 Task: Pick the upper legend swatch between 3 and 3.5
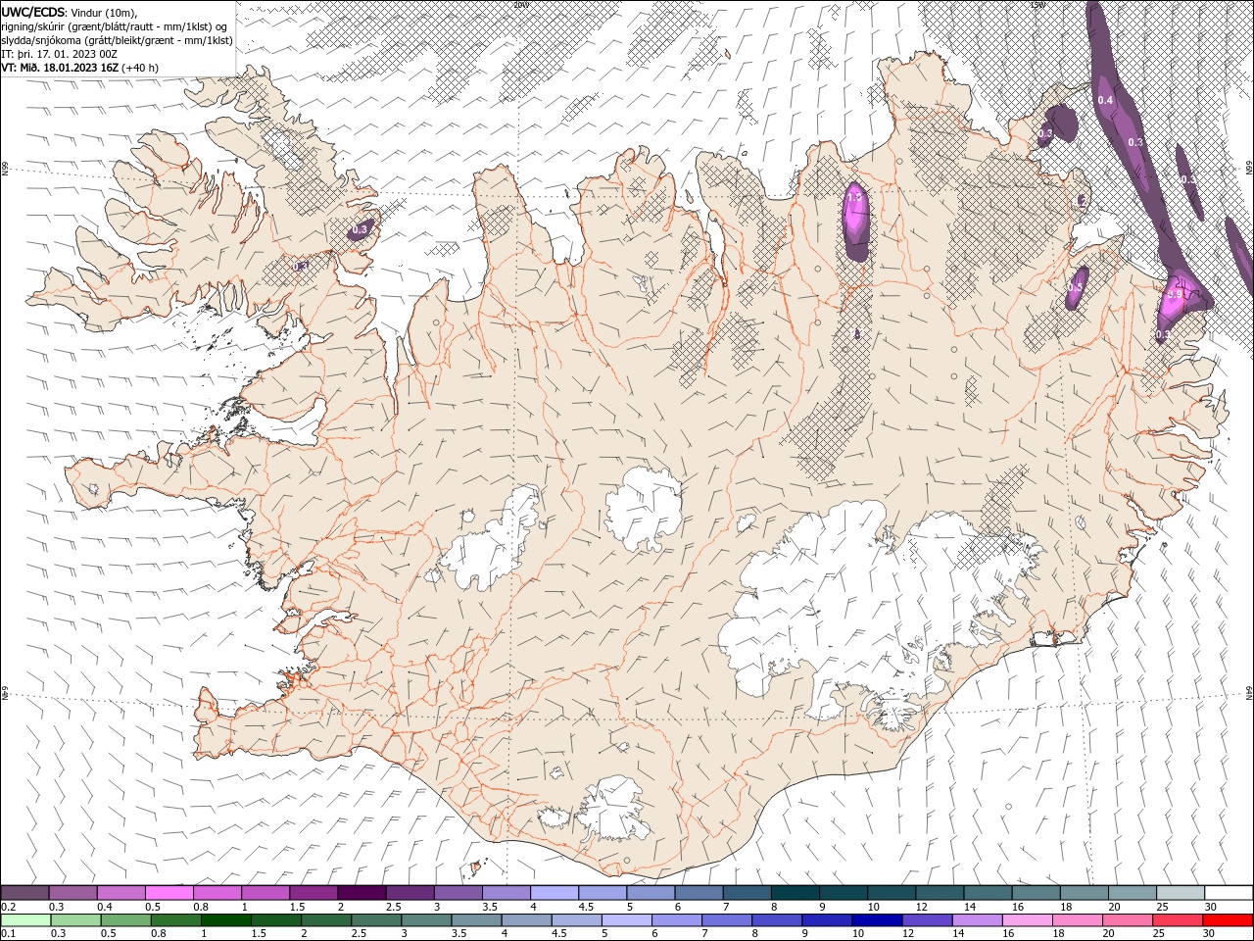pyautogui.click(x=458, y=892)
